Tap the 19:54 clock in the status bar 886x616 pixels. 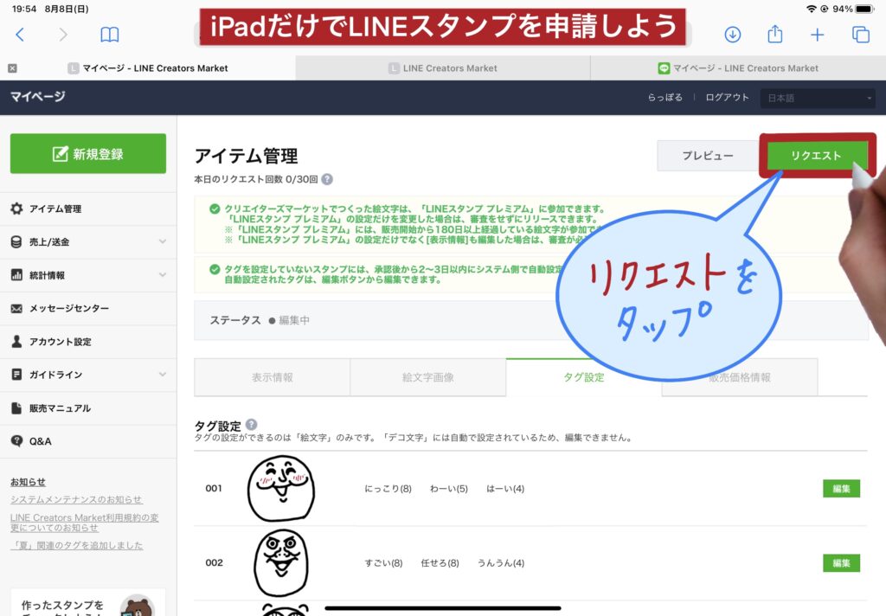click(x=23, y=9)
